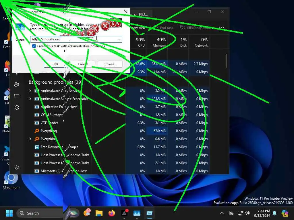The image size is (294, 220).
Task: Select the Application Frame Host row
Action: point(119,107)
